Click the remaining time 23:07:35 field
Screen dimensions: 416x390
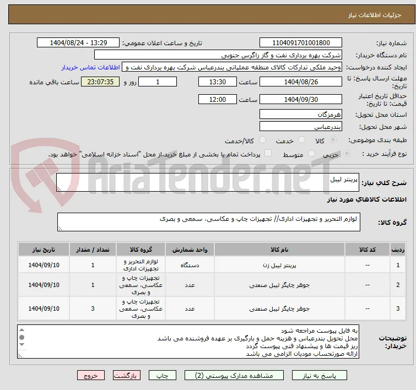click(x=100, y=82)
